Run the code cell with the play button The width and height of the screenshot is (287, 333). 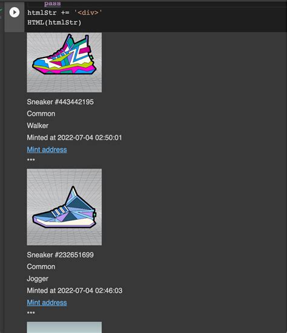point(15,12)
